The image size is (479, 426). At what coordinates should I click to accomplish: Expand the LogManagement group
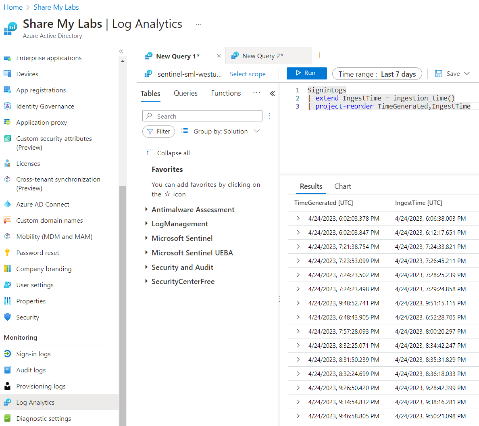[146, 223]
